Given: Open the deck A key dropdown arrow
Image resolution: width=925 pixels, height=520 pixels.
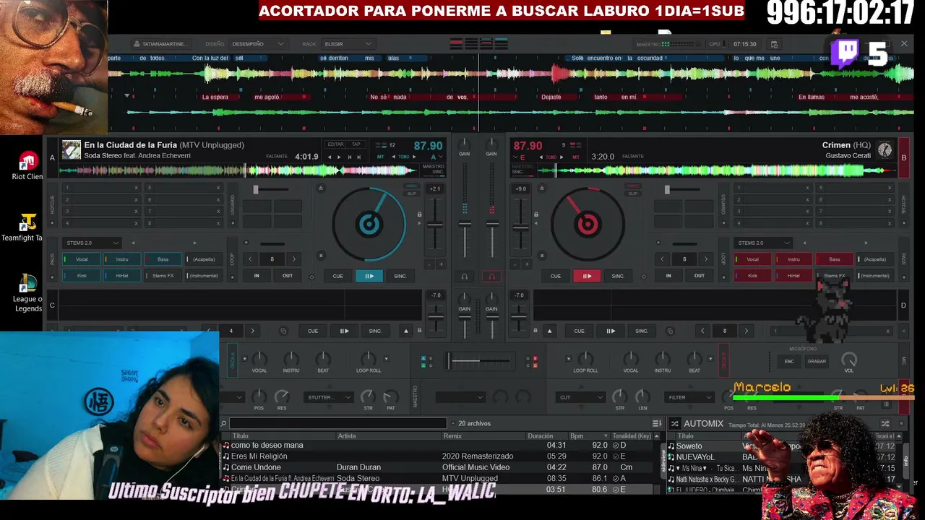Looking at the screenshot, I should pyautogui.click(x=440, y=157).
